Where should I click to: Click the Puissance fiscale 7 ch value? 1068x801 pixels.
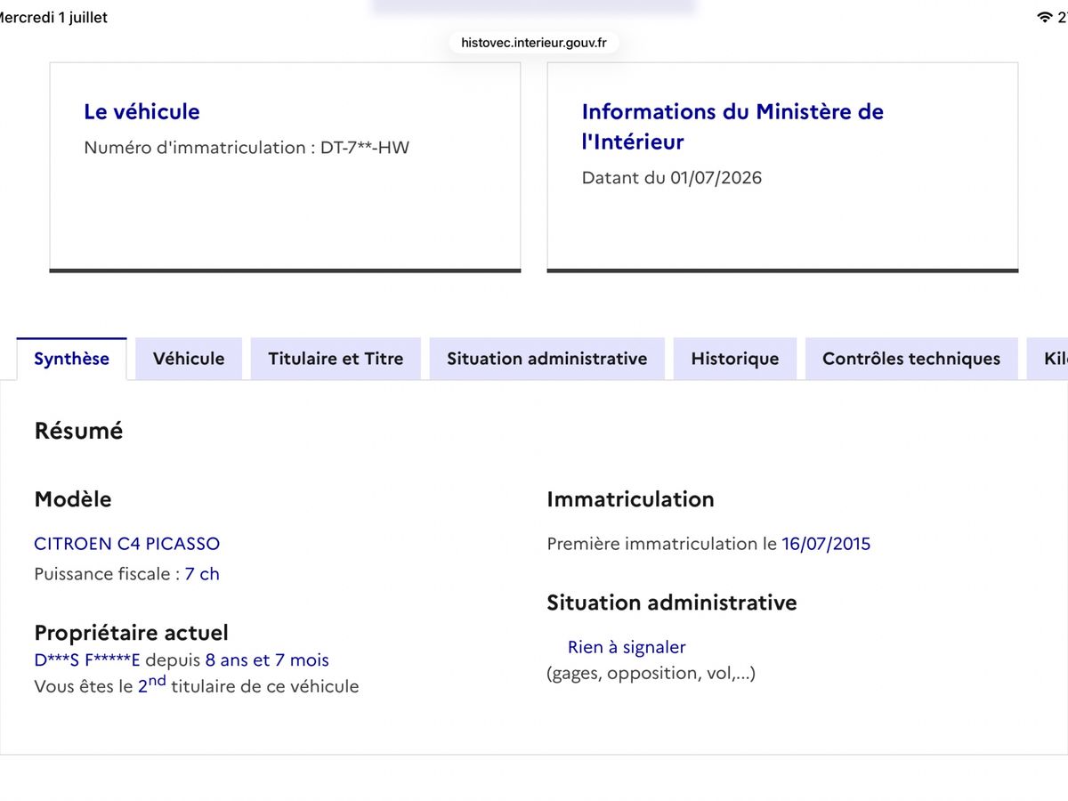pyautogui.click(x=202, y=574)
